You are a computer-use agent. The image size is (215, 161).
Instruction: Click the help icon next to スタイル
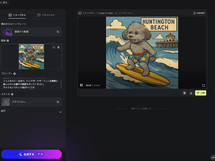coord(12,94)
